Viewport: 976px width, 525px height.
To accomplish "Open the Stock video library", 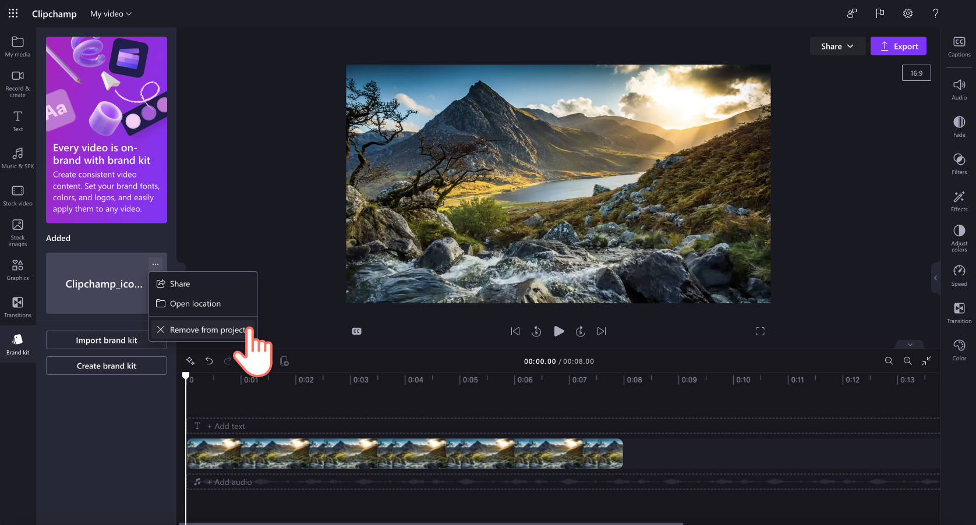I will (17, 194).
